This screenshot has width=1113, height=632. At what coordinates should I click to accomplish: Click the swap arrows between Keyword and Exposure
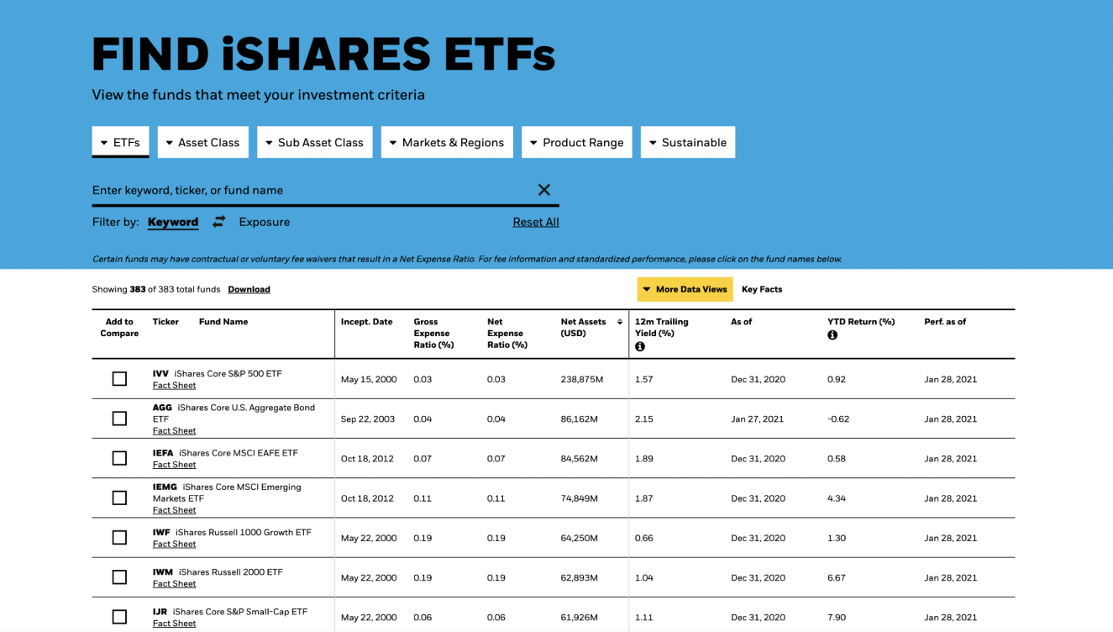(x=219, y=222)
